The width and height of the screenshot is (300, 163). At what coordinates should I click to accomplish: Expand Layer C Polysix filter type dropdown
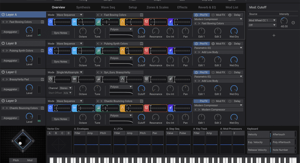click(121, 86)
